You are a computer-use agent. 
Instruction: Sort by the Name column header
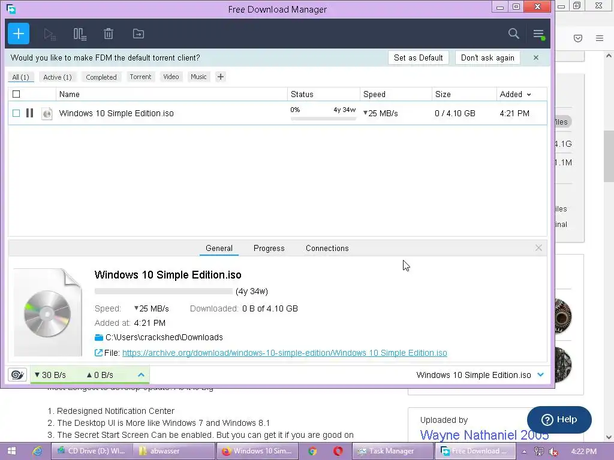(x=171, y=94)
